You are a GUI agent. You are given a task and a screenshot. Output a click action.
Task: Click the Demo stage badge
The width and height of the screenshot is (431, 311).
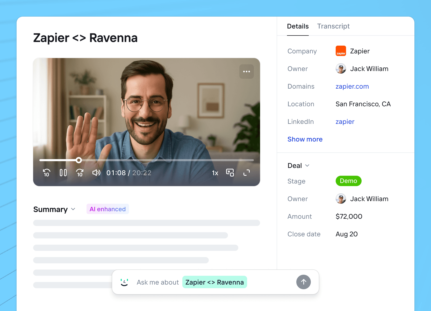[x=348, y=181]
